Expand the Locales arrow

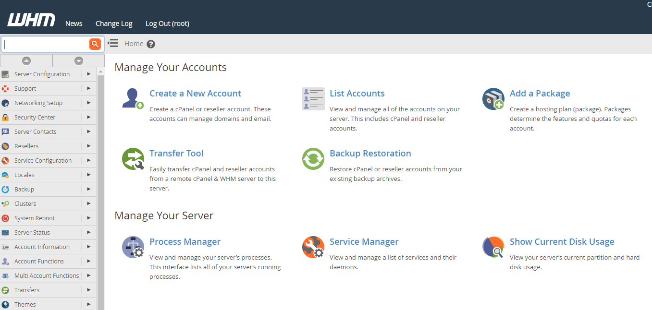coord(89,175)
